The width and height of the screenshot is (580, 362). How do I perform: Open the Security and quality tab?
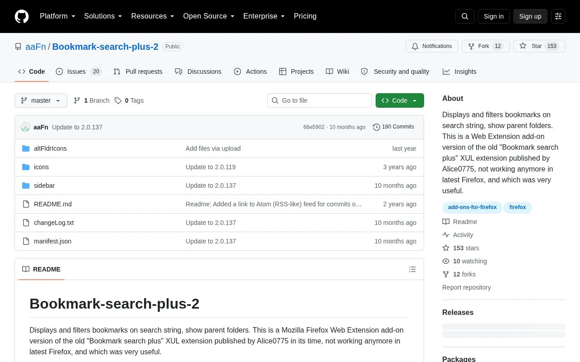395,71
